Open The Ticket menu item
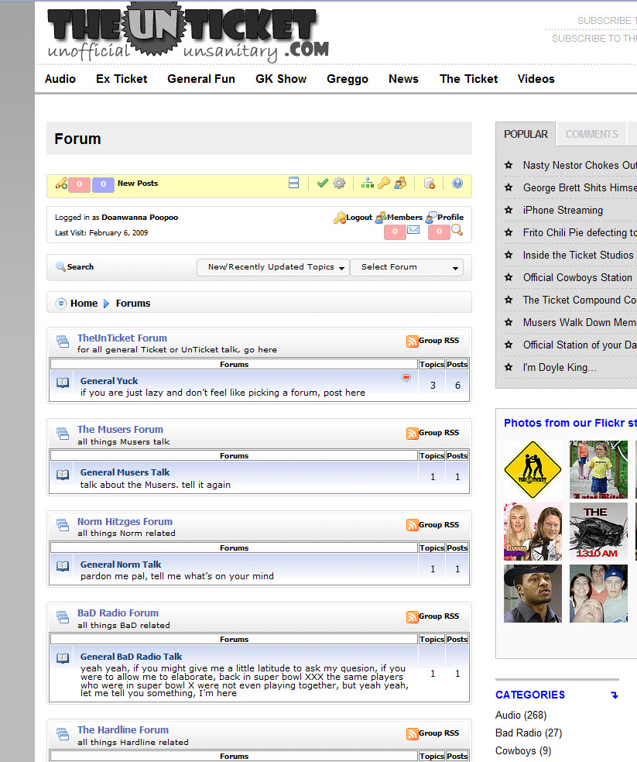The height and width of the screenshot is (762, 637). coord(468,79)
